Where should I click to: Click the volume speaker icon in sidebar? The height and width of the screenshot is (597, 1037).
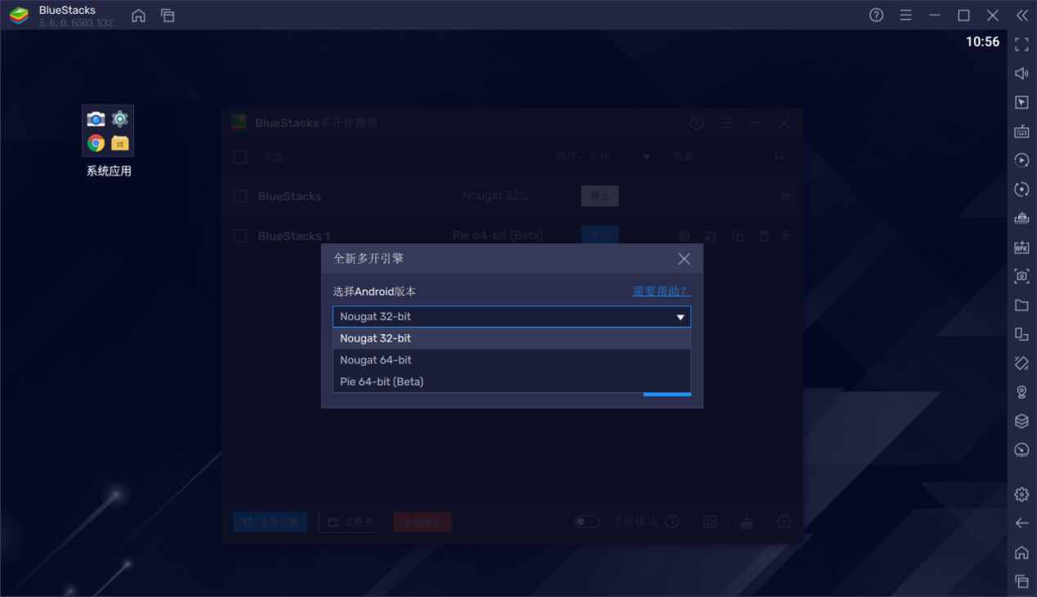1021,74
